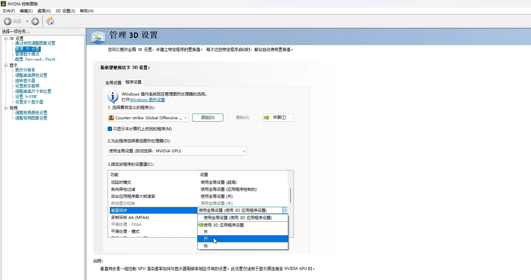This screenshot has height=280, width=531.
Task: Select 各向异性过滤 row
Action: 199,189
